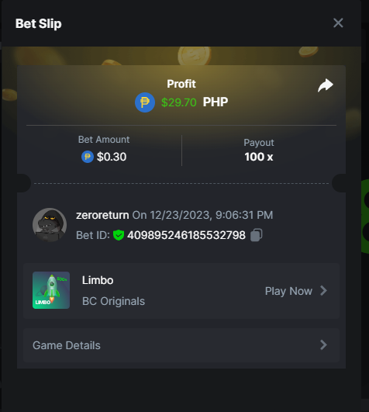Open the zeroreturn user avatar
This screenshot has width=369, height=412.
click(x=50, y=225)
